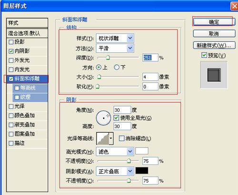The height and width of the screenshot is (195, 238).
Task: Enable the 光泽 checkbox
Action: coord(11,107)
